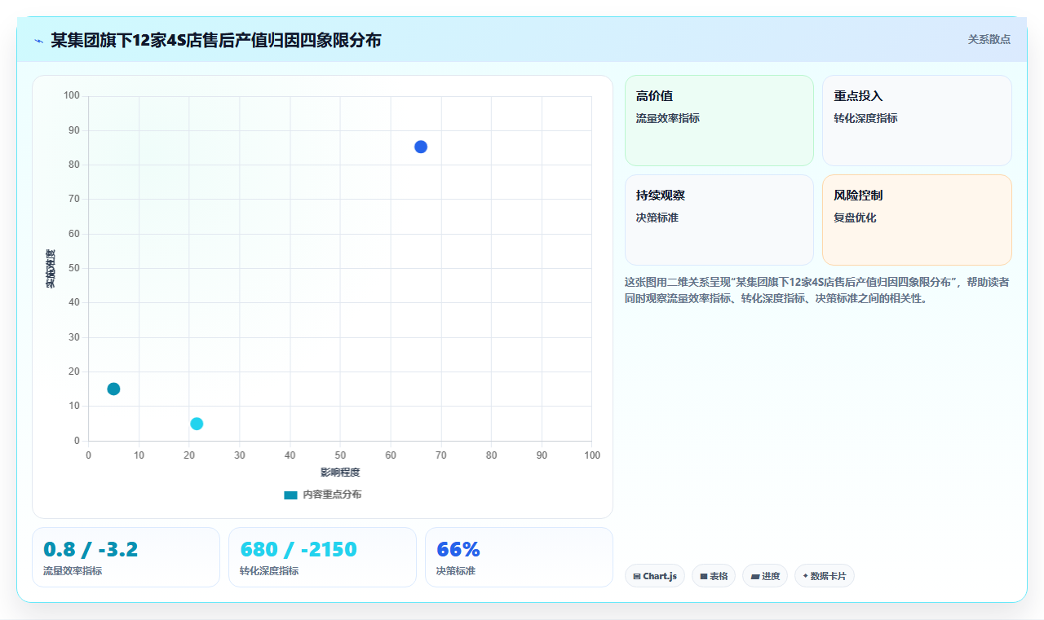Click the 决策标准 text in 持续观察 card
Image resolution: width=1044 pixels, height=620 pixels.
657,218
